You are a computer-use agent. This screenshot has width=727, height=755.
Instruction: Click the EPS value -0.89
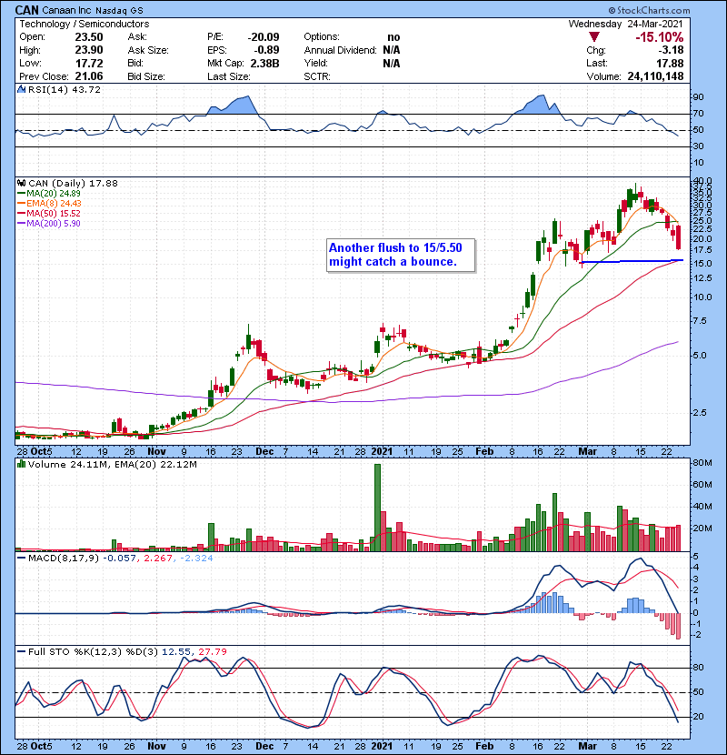[266, 50]
